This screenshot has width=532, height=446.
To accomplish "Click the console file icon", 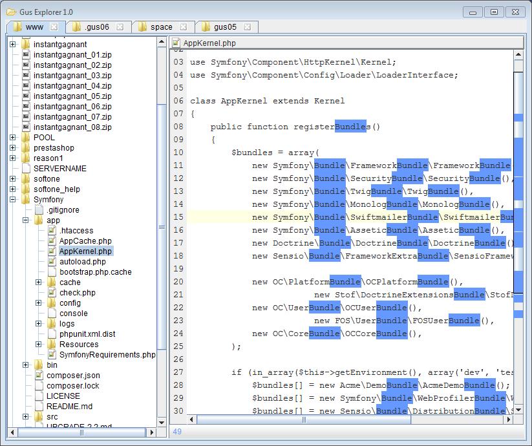I will pyautogui.click(x=52, y=313).
